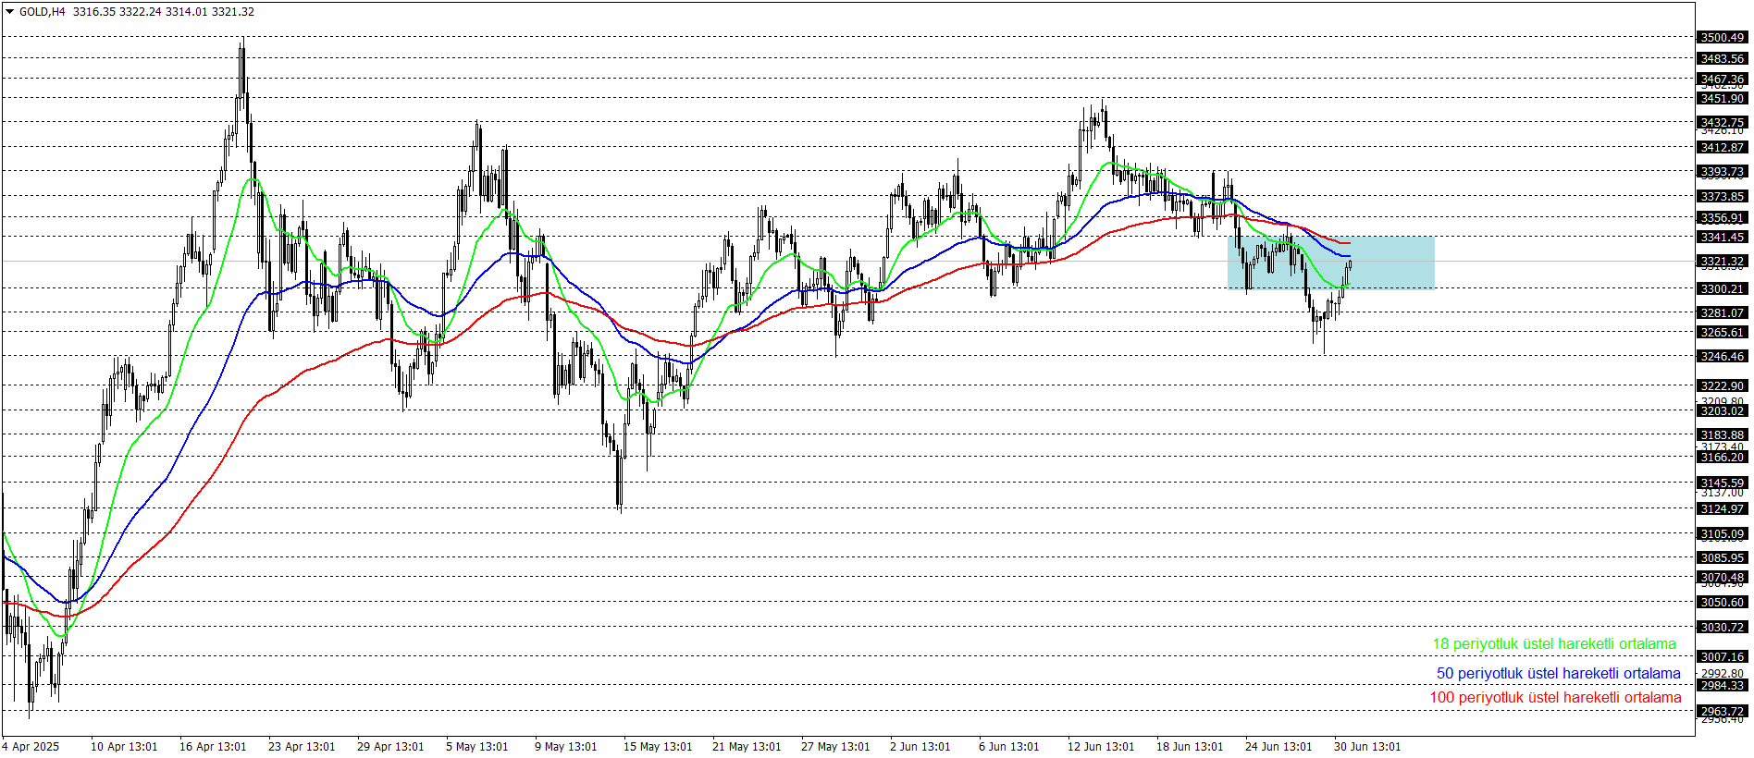Click the GOLD,H4 symbol title text

pyautogui.click(x=42, y=12)
